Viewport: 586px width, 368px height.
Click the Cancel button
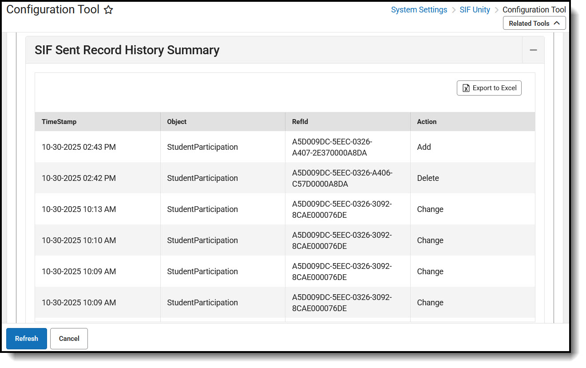point(69,338)
